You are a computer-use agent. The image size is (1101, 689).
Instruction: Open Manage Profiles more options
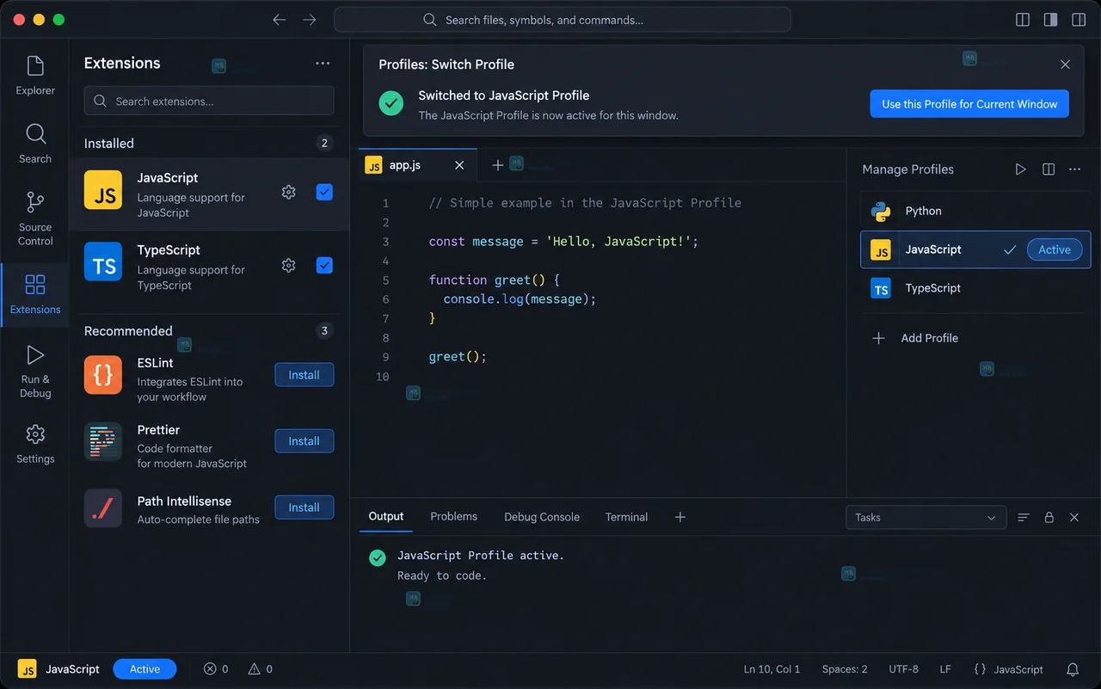[x=1075, y=169]
